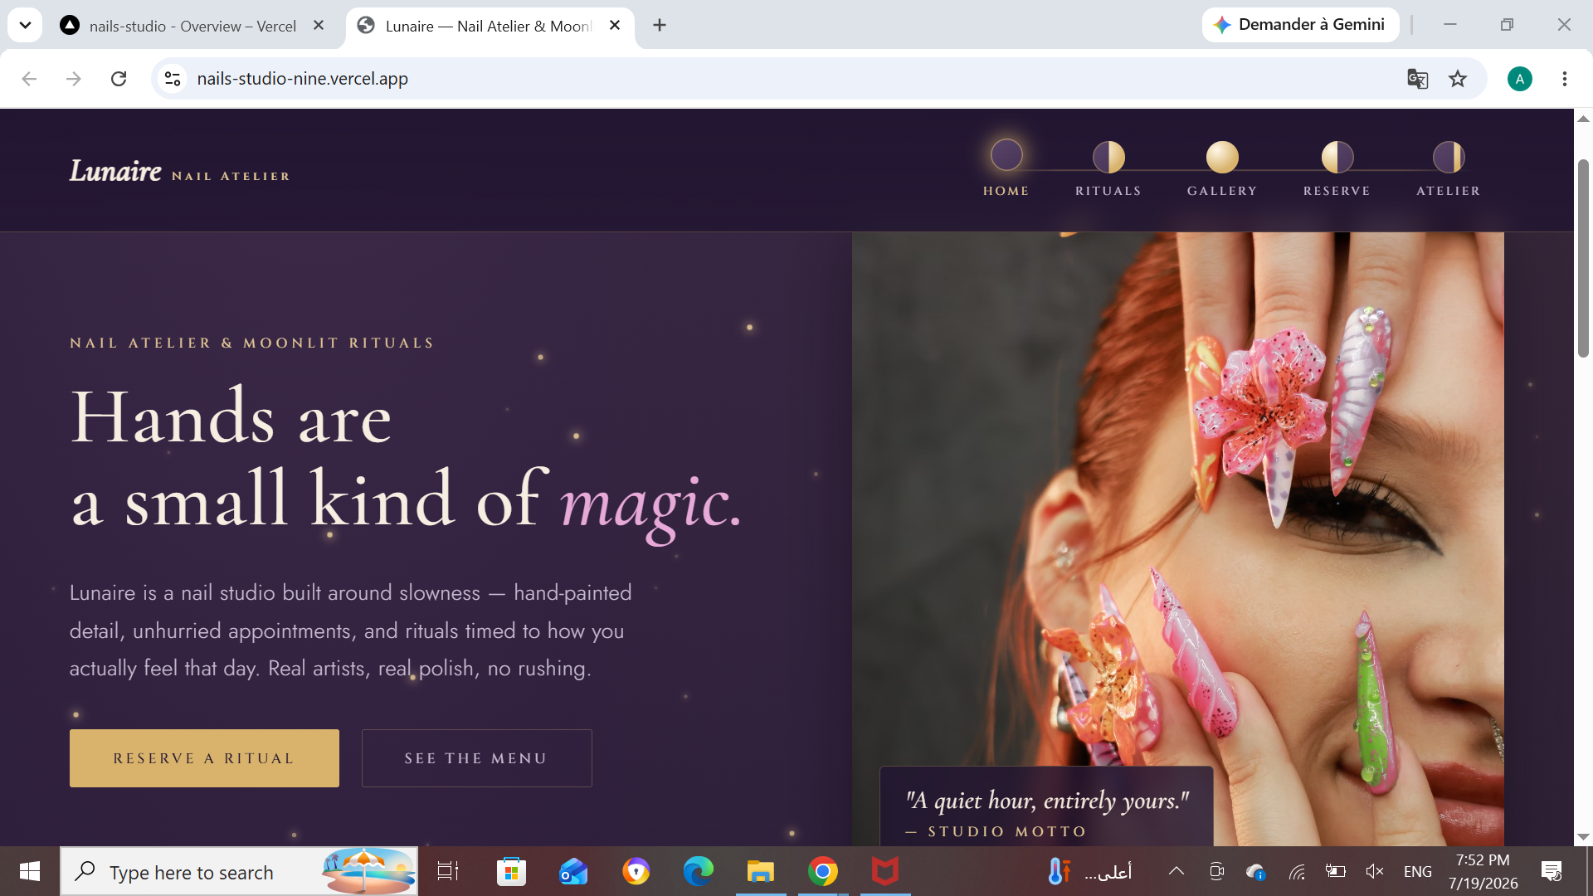Screen dimensions: 1593x896
Task: Click the scrollbar down arrow
Action: 1583,836
